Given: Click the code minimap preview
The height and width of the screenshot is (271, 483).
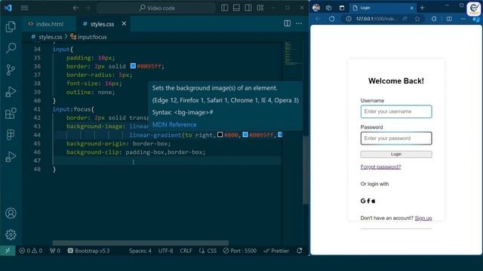Looking at the screenshot, I should 293,53.
